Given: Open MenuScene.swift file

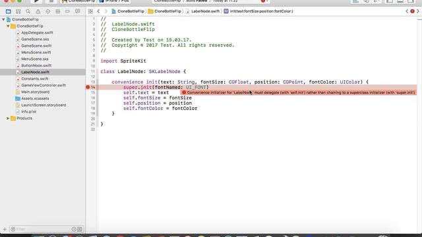Looking at the screenshot, I should click(36, 53).
